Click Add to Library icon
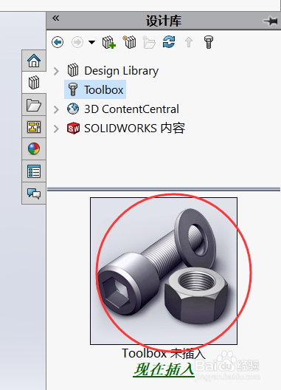The image size is (281, 390). tap(109, 42)
